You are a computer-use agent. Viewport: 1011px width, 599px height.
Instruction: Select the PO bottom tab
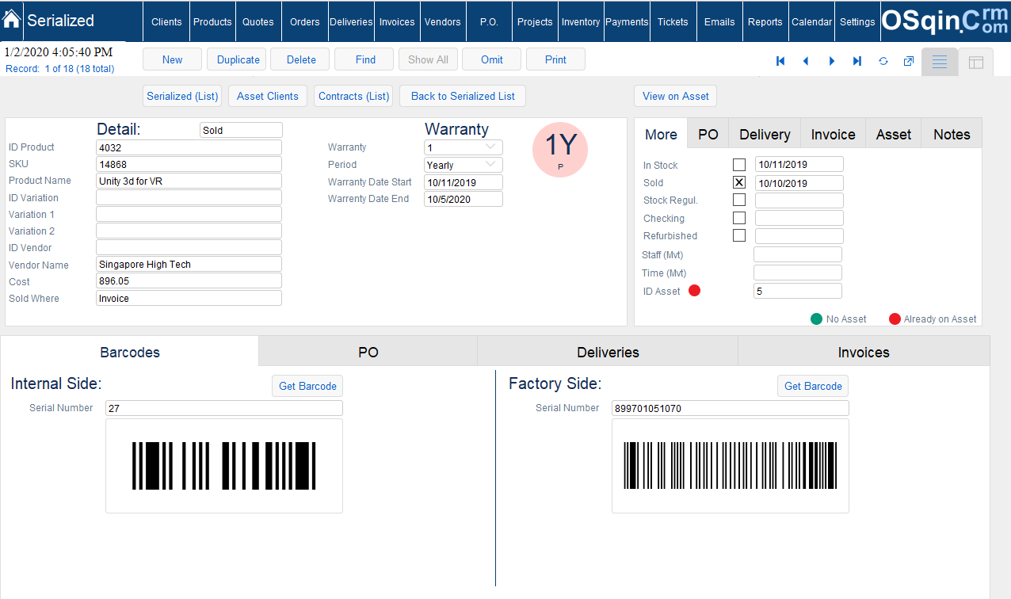pyautogui.click(x=368, y=352)
